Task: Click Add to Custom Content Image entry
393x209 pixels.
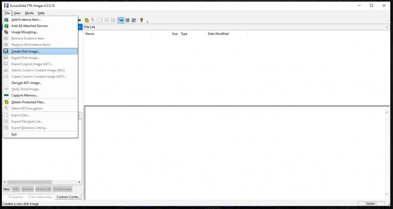Action: [40, 70]
